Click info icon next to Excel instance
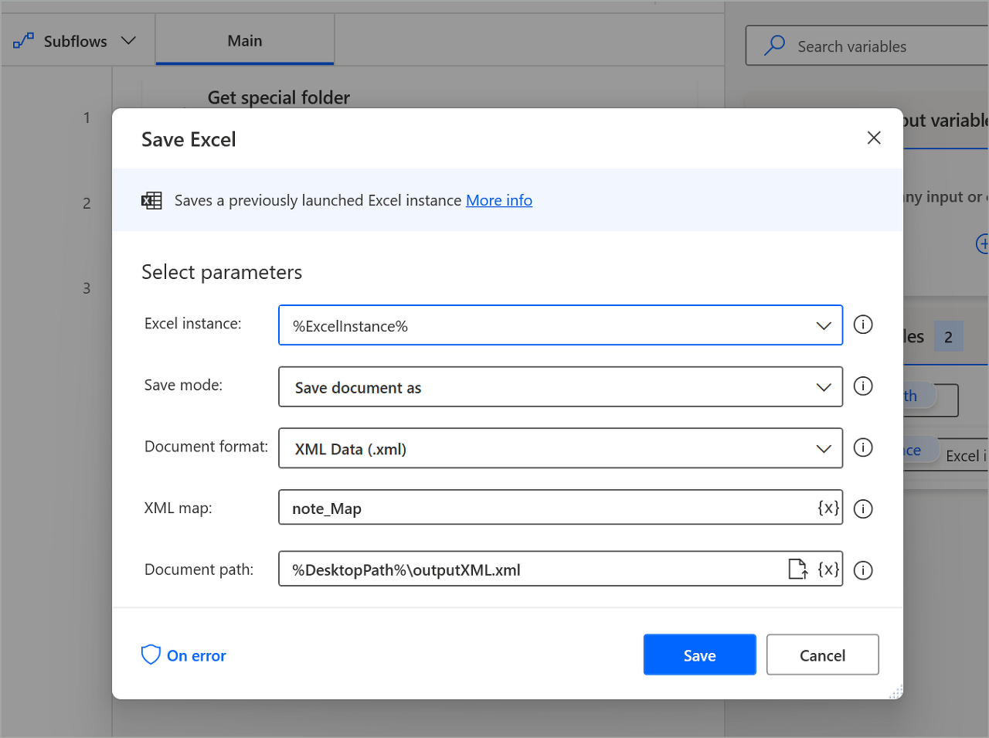 pyautogui.click(x=863, y=325)
